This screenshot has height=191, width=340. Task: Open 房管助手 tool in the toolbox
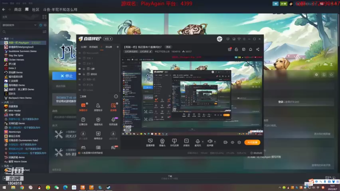(98, 107)
